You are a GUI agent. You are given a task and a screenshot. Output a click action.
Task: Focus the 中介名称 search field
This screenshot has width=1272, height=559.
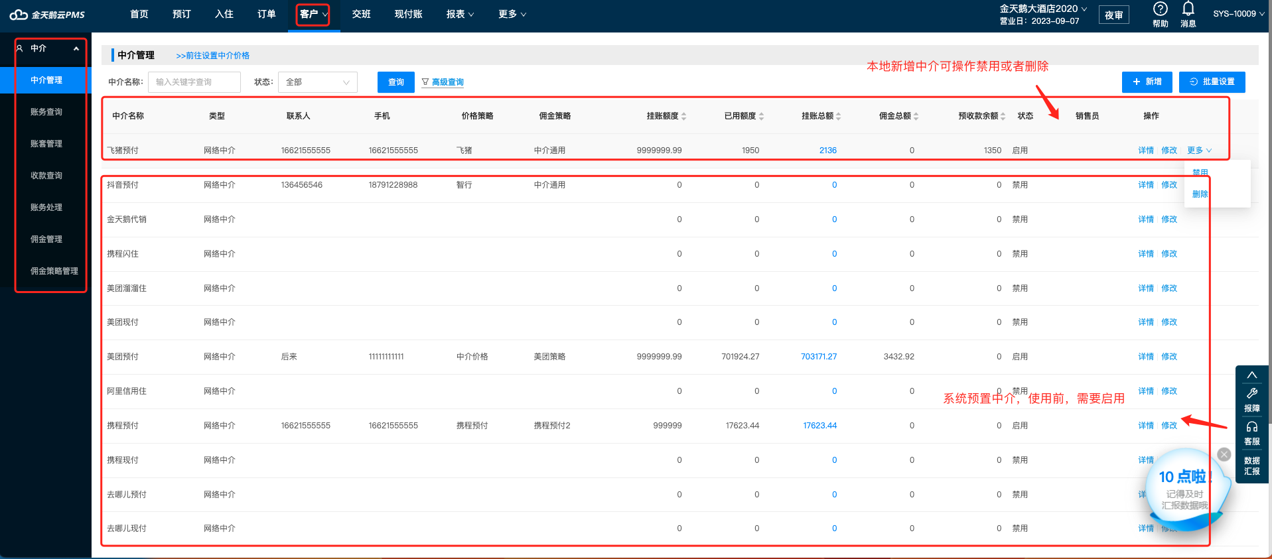click(194, 82)
